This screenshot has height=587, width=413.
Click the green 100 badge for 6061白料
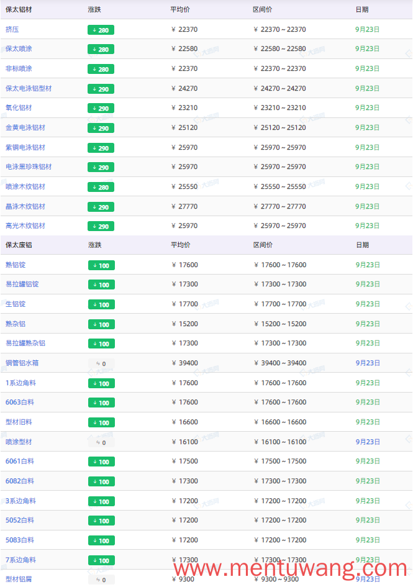pyautogui.click(x=101, y=462)
